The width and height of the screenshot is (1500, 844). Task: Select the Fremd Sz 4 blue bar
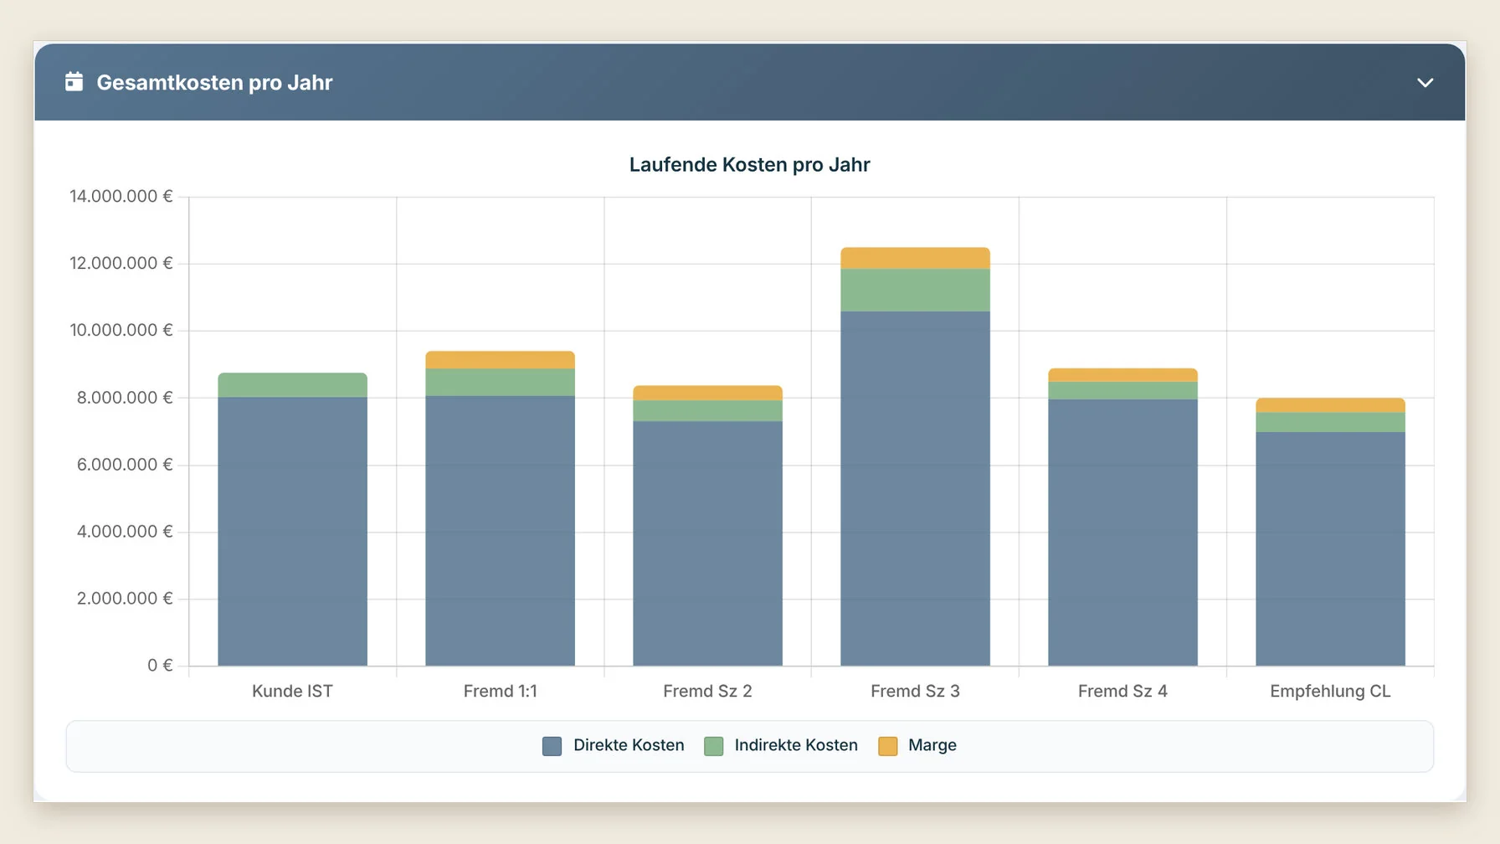click(x=1122, y=532)
